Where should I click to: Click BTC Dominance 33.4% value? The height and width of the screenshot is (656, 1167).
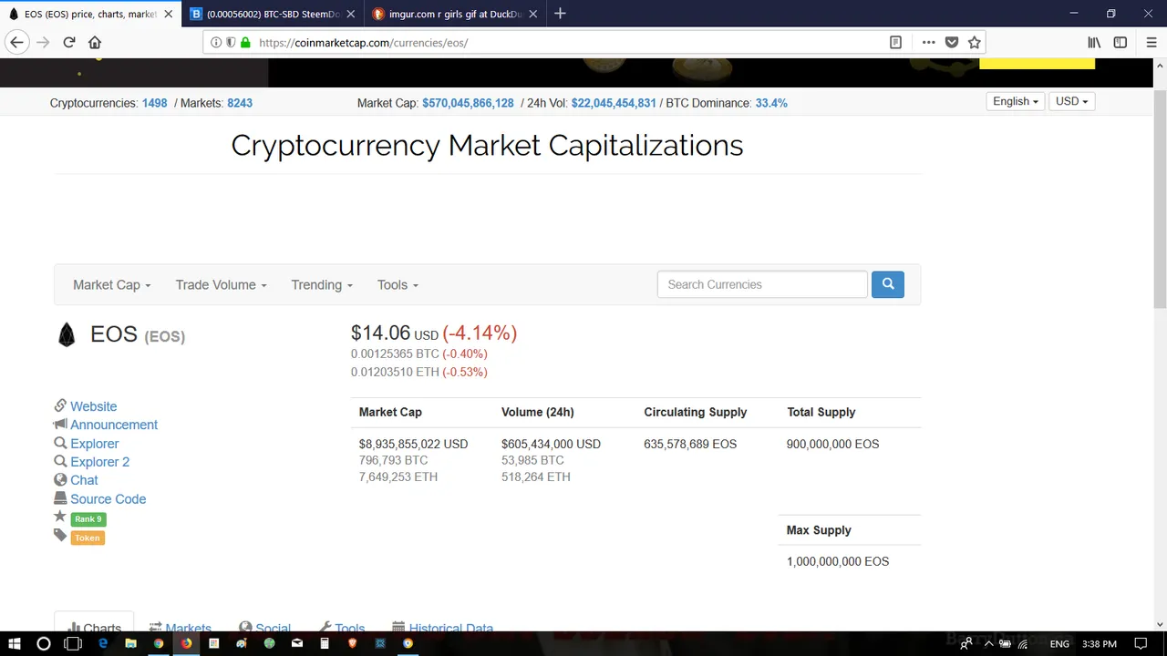point(771,103)
